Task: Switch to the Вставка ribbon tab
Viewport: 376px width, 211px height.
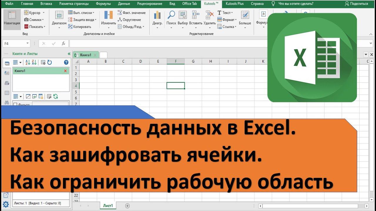Action: [x=46, y=4]
